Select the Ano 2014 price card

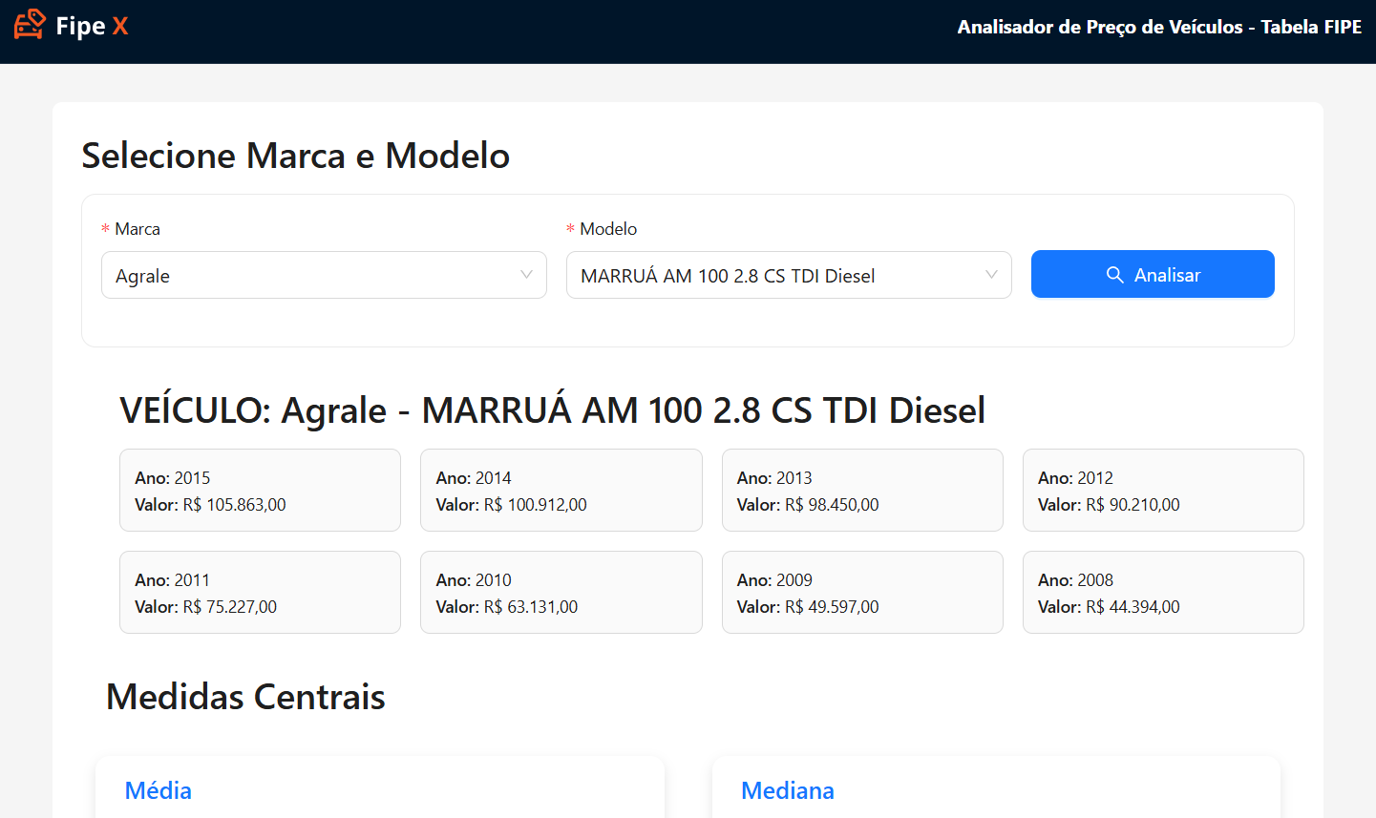(561, 490)
